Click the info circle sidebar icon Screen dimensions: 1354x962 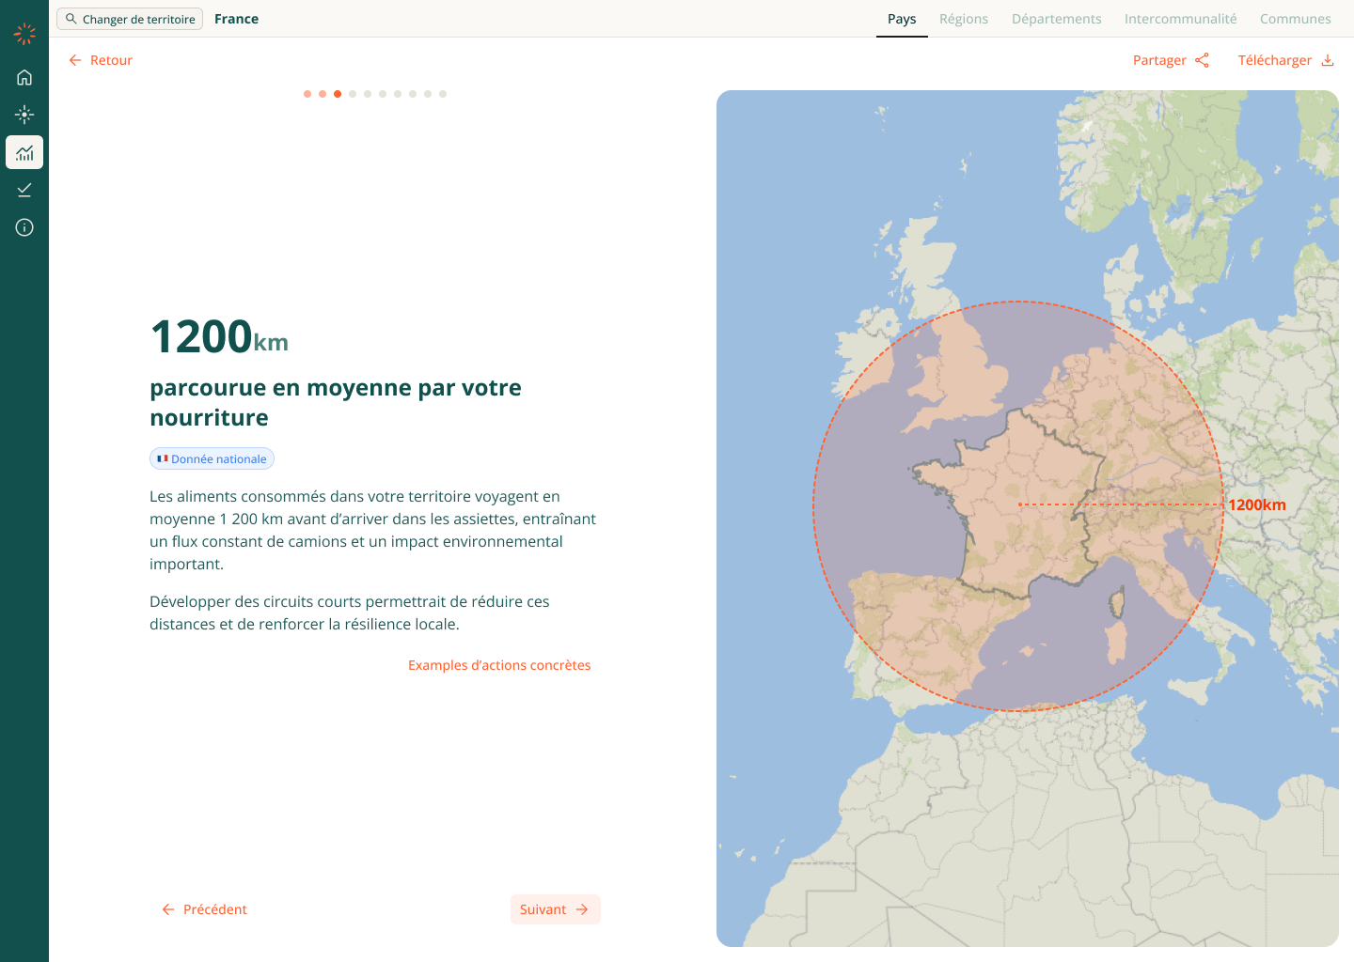coord(24,227)
